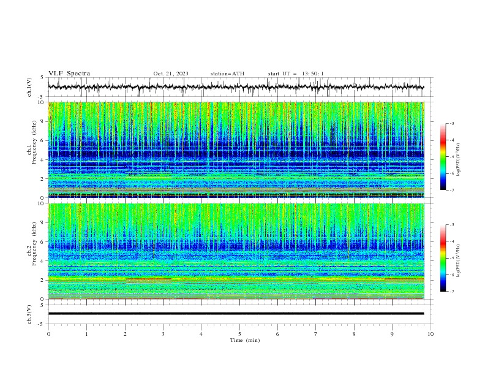Click the "-7" label on ch.1 color bar
Screen dimensions: 485x375
[452, 190]
